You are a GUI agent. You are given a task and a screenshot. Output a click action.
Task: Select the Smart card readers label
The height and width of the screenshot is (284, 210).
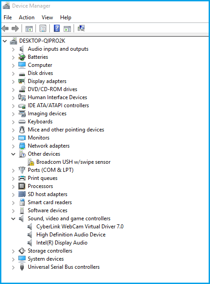tap(50, 202)
